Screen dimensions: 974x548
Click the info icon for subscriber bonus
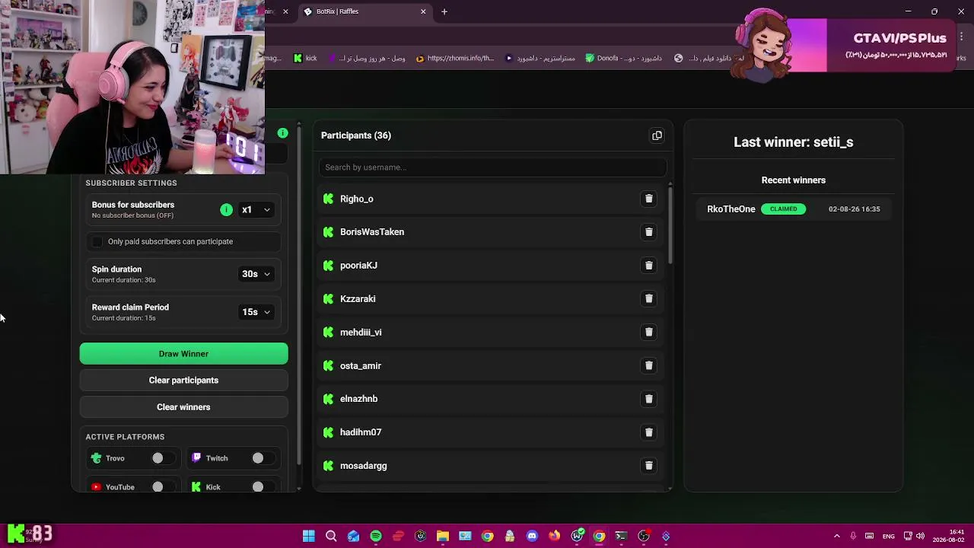click(226, 209)
